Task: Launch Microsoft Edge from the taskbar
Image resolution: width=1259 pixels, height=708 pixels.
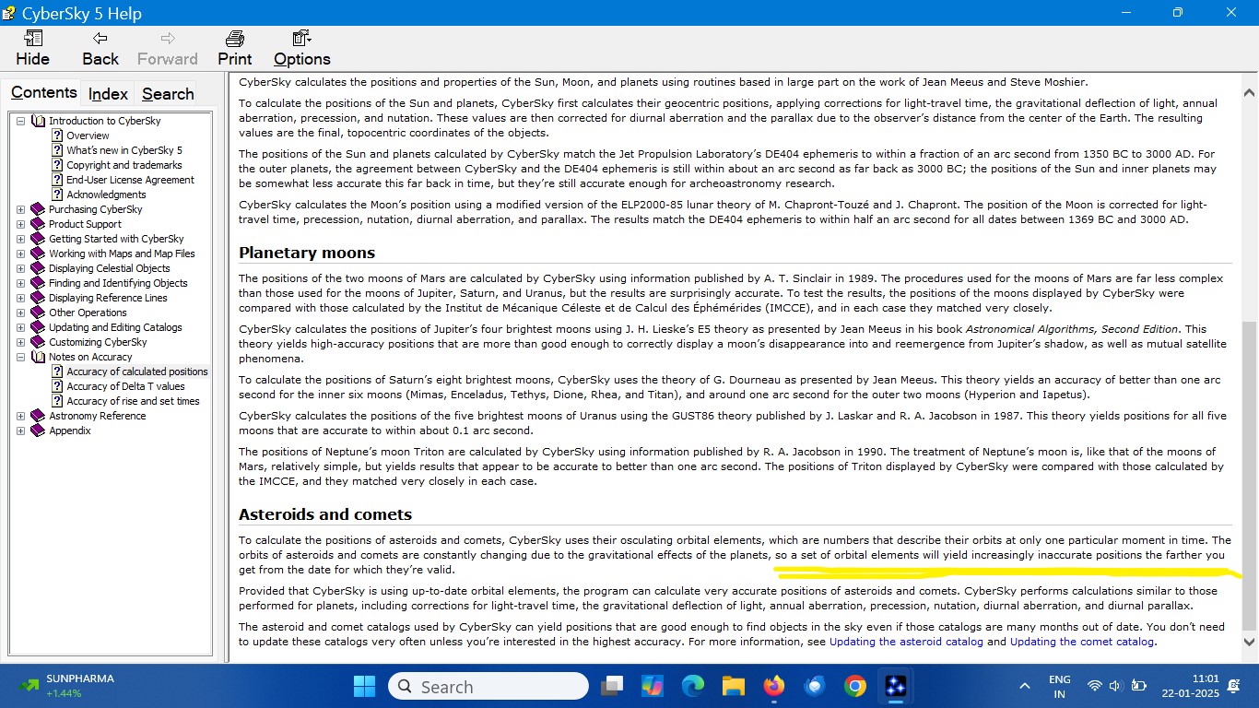Action: click(692, 686)
